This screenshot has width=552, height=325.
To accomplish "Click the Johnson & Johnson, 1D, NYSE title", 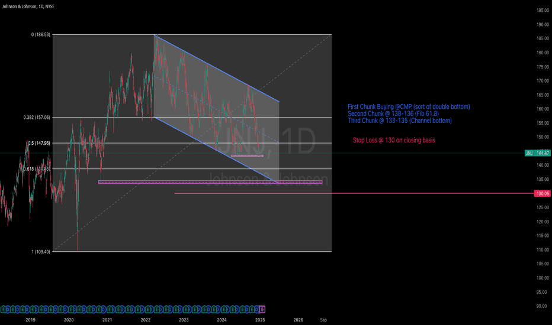I will click(x=28, y=6).
